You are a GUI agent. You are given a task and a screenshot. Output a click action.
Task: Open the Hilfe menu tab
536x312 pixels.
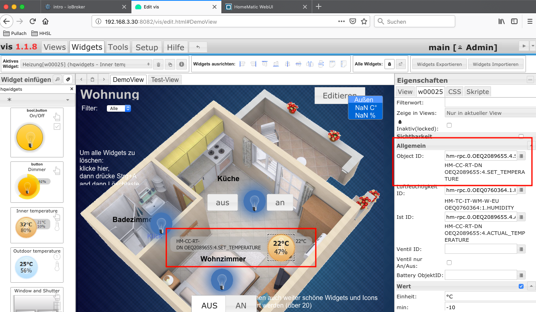(176, 47)
